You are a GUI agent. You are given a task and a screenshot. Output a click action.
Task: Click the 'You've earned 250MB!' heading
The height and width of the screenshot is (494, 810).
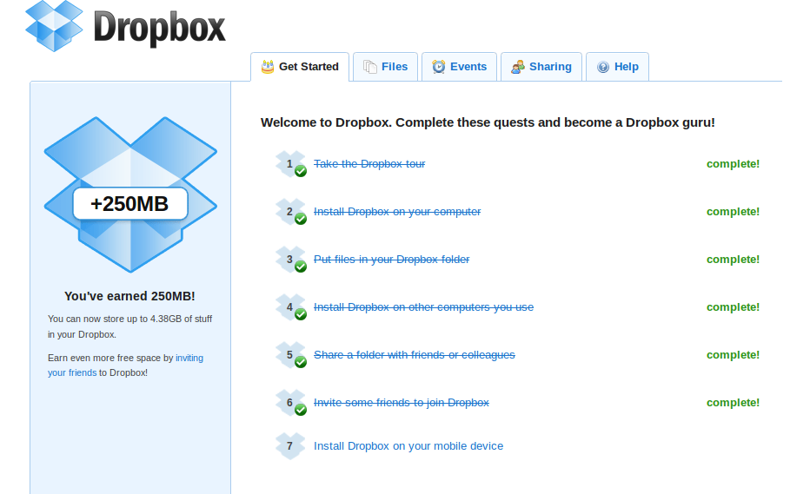129,296
